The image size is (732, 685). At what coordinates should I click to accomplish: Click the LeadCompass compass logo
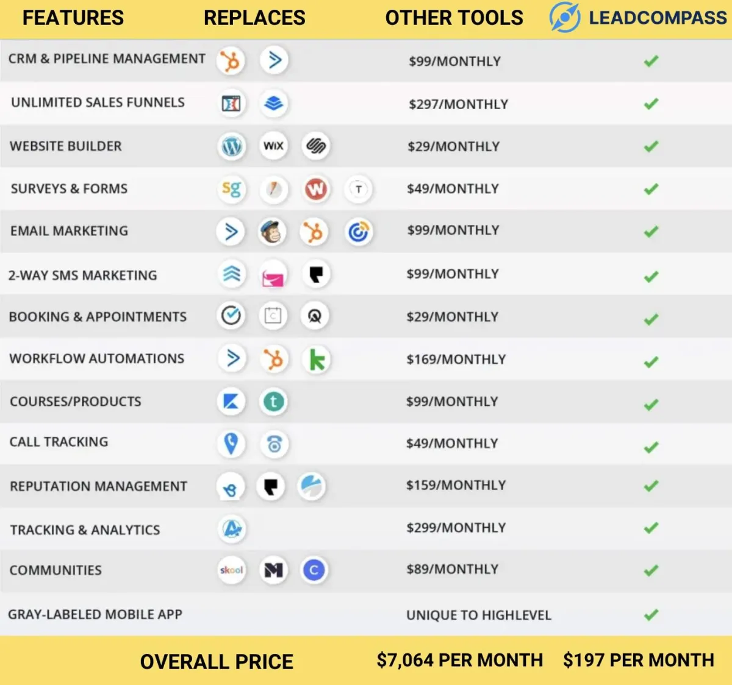coord(565,17)
